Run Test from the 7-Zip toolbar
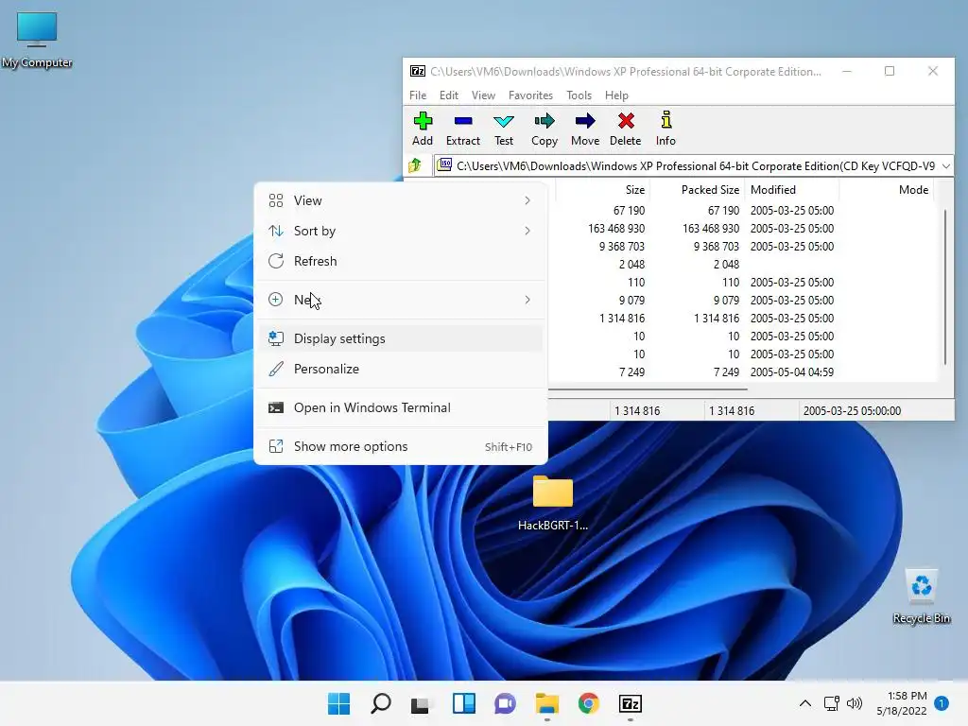Image resolution: width=968 pixels, height=726 pixels. click(504, 129)
